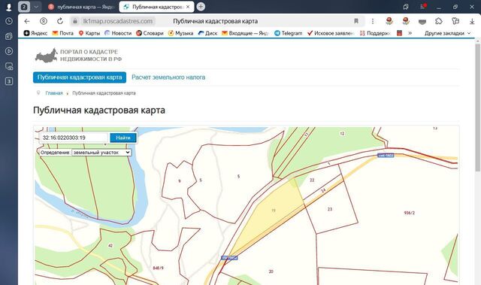Open the Диск bookmark
Screen dimensions: 481x285
pyautogui.click(x=207, y=33)
